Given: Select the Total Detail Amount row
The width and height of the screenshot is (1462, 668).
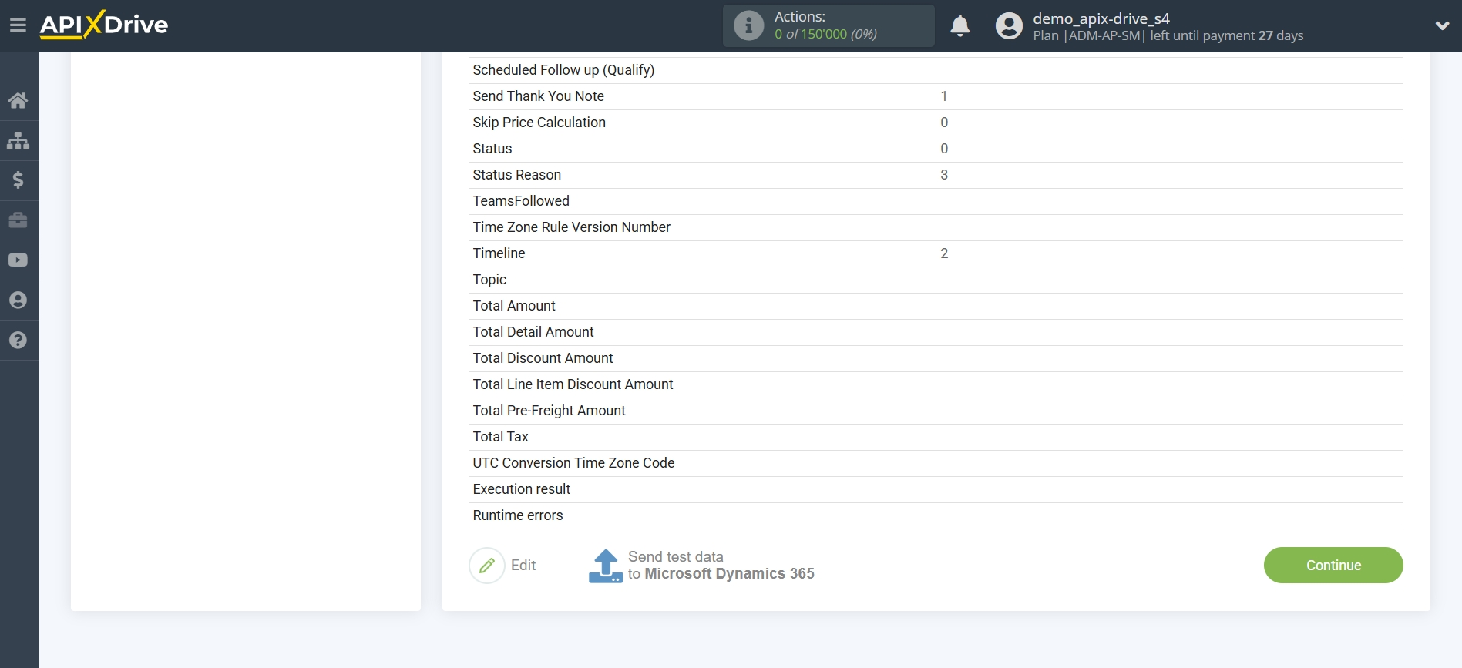Looking at the screenshot, I should (x=936, y=332).
